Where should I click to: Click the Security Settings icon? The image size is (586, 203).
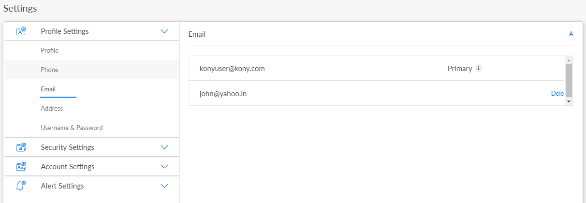coord(21,147)
